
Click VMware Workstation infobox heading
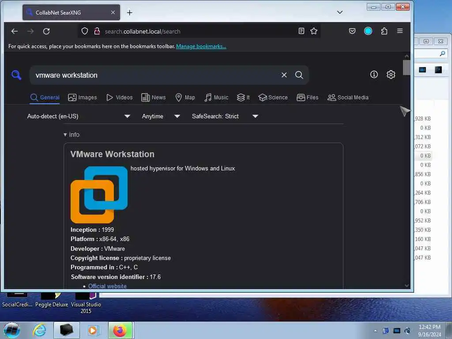(113, 154)
